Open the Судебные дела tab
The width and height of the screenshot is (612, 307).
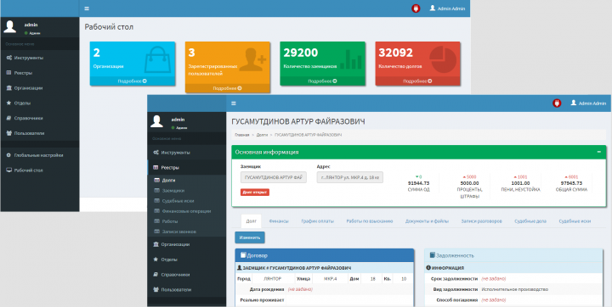click(530, 220)
